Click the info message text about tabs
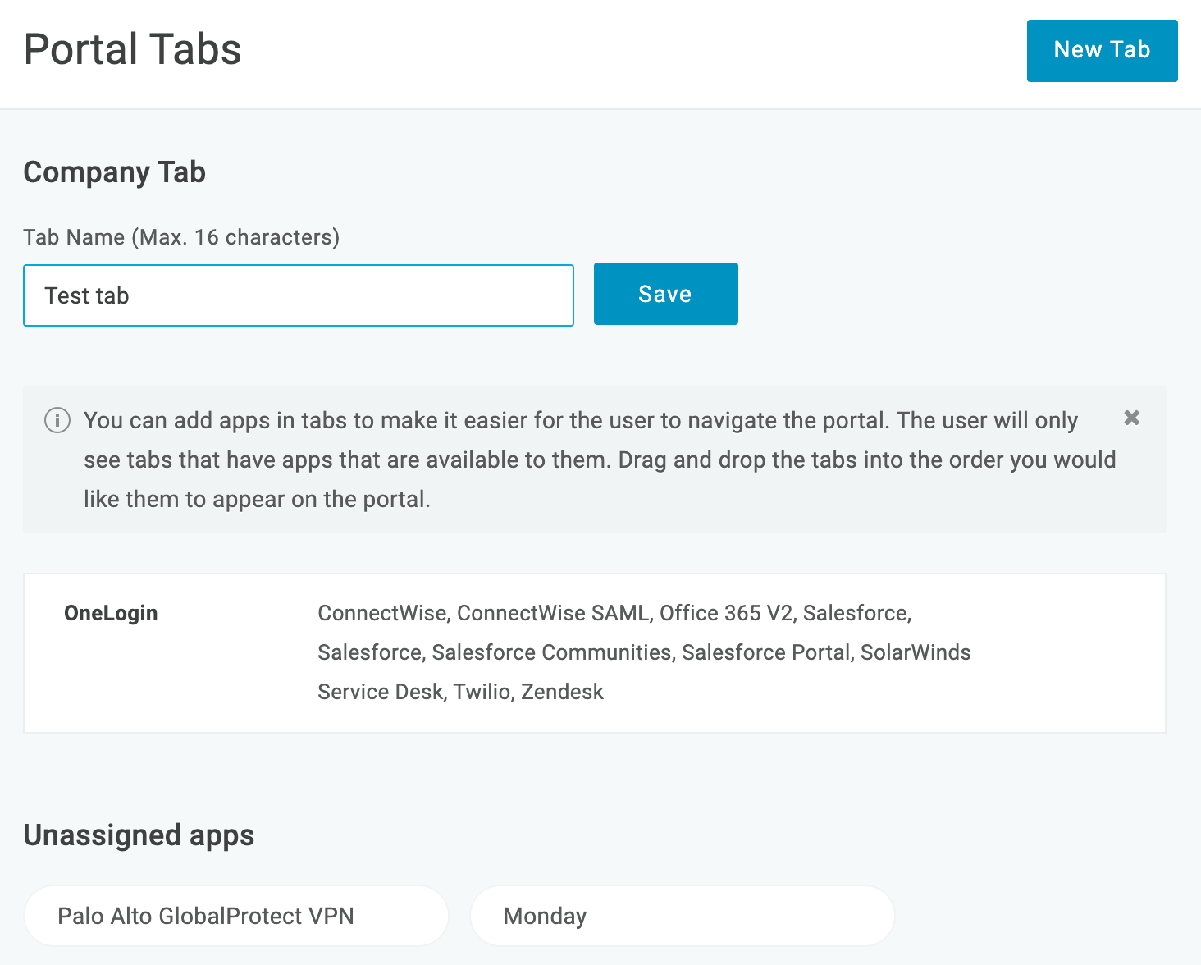 [600, 460]
